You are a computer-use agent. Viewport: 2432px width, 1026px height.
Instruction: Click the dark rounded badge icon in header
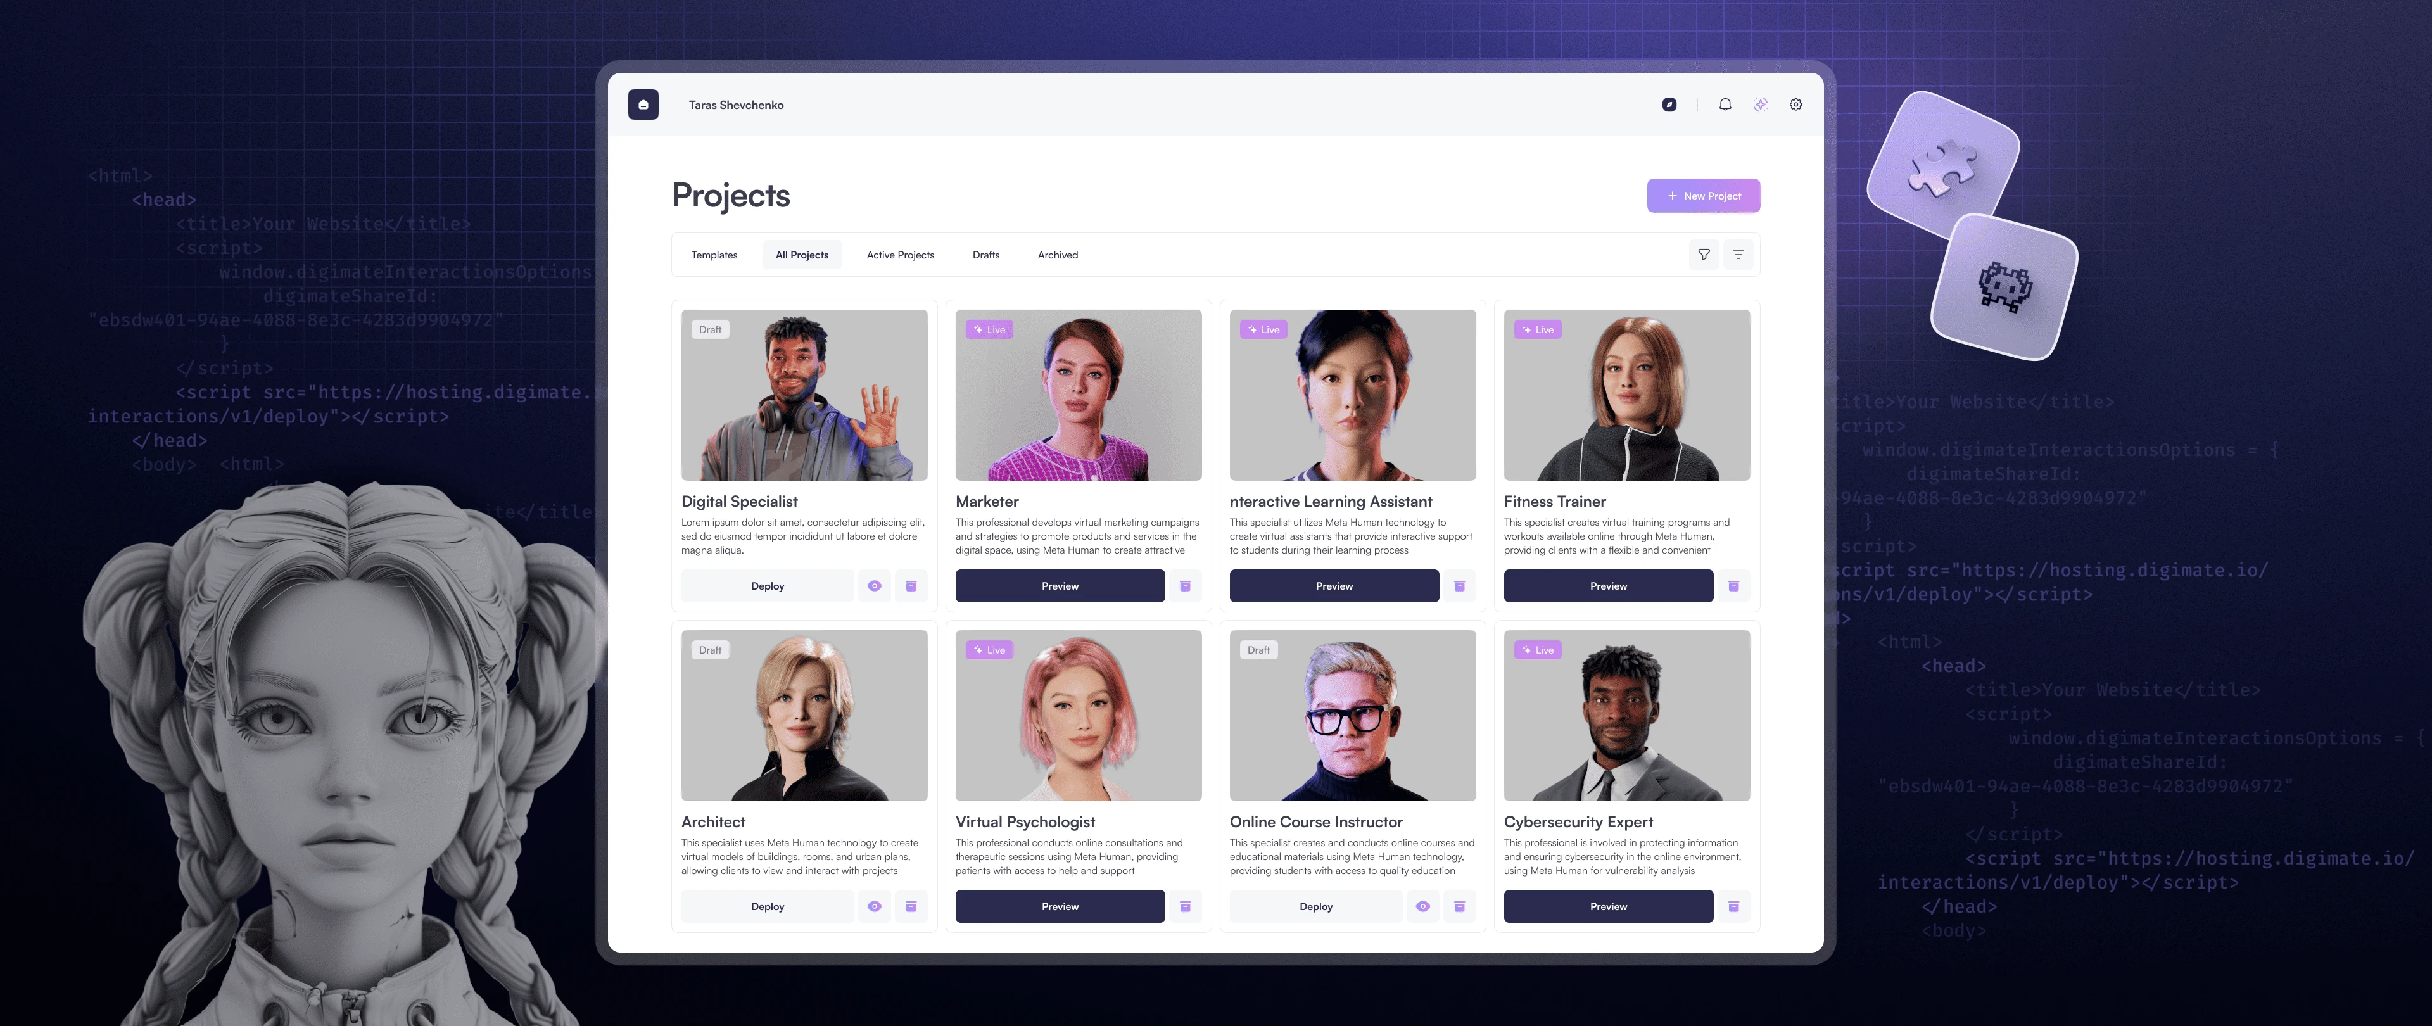click(x=1669, y=104)
